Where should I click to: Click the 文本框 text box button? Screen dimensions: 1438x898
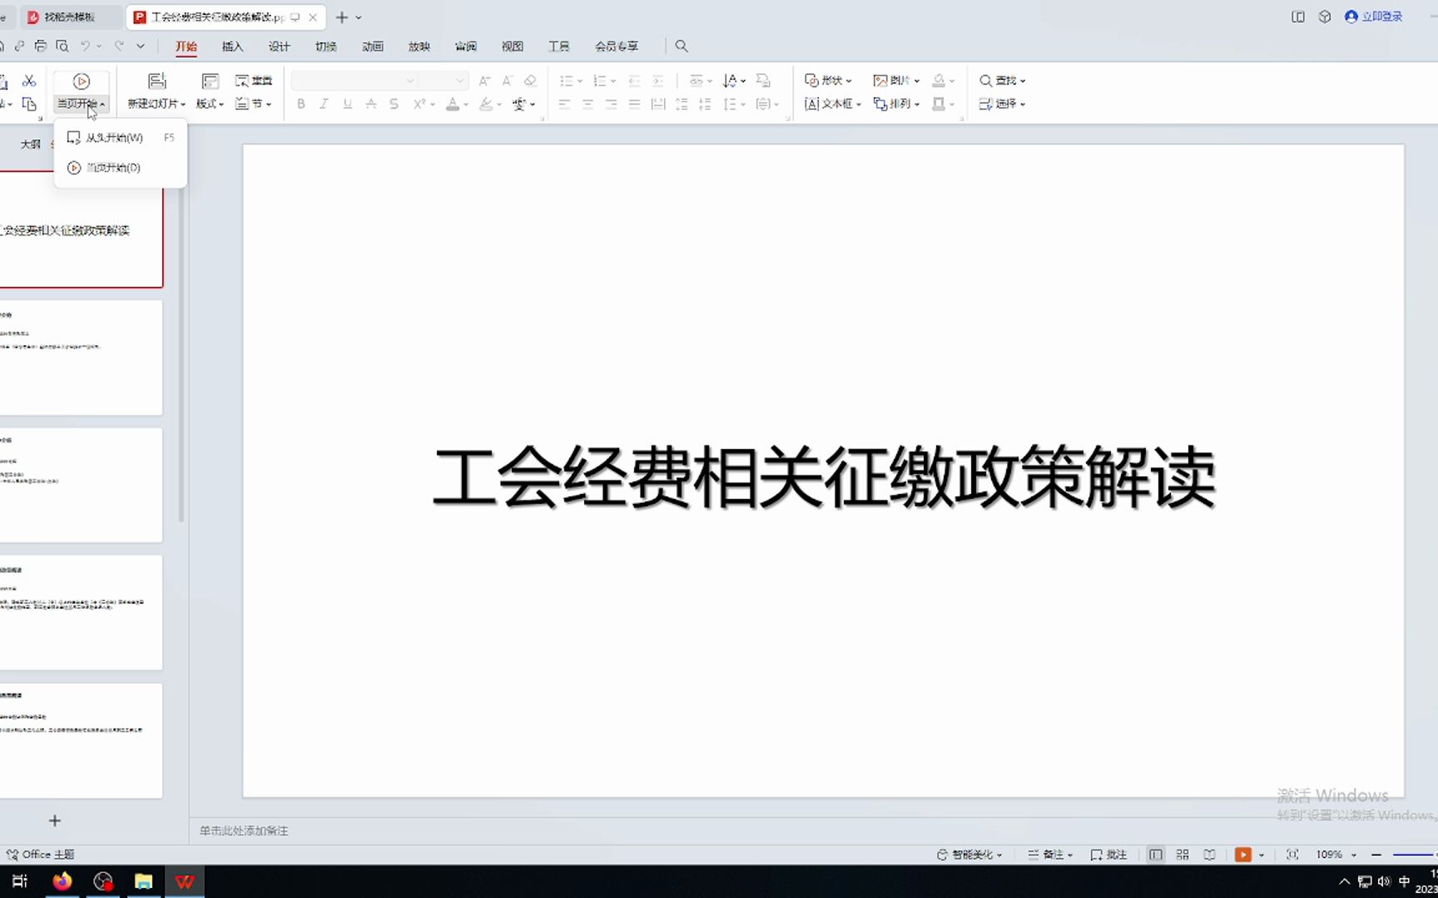[832, 104]
